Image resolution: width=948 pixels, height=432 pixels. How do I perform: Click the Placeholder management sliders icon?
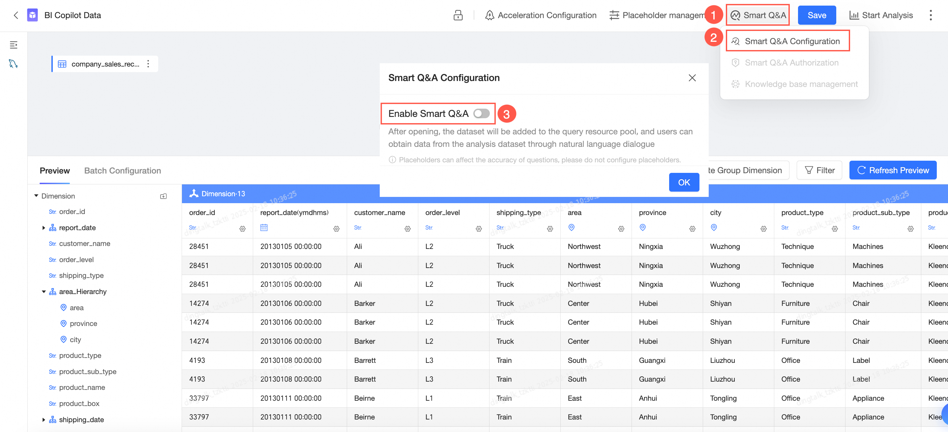614,15
